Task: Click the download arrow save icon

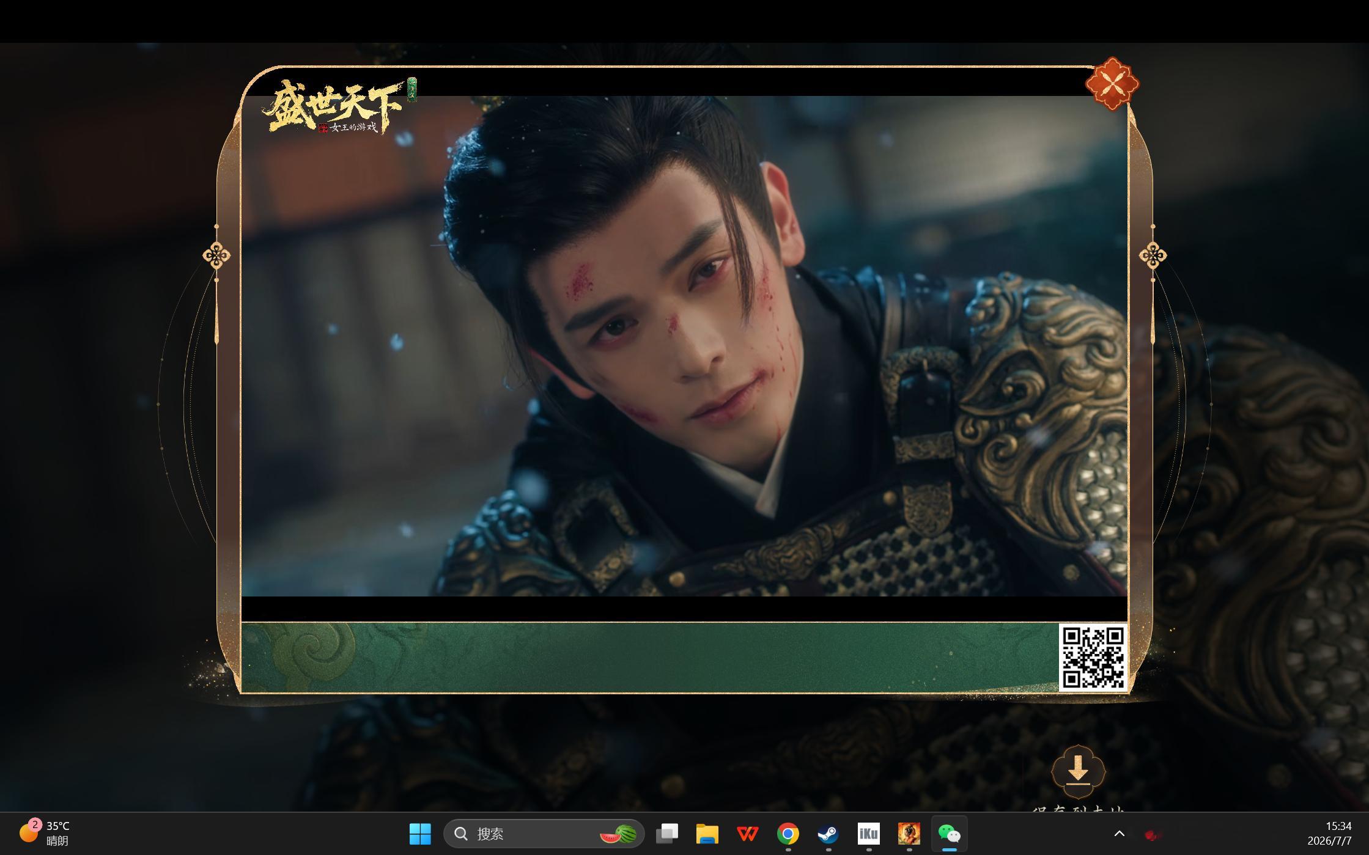Action: pyautogui.click(x=1078, y=771)
